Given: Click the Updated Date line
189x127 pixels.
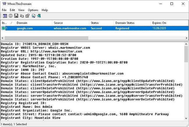Looking at the screenshot, I should coord(39,55).
